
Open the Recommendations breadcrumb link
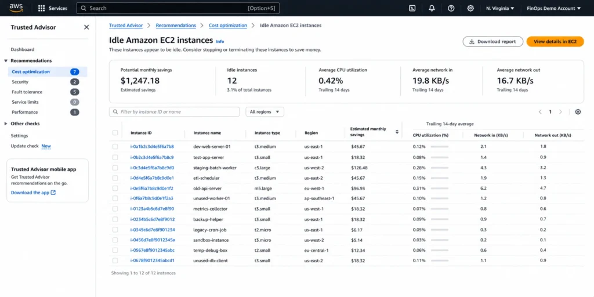click(x=176, y=26)
